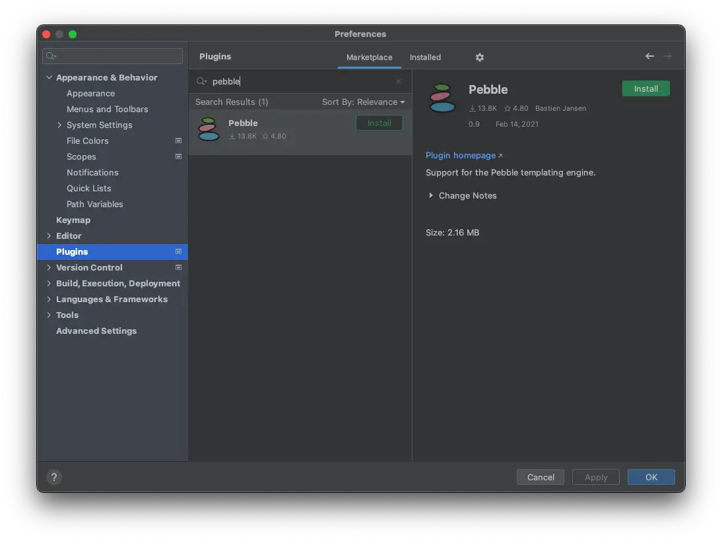Select Notifications settings
This screenshot has width=722, height=541.
pos(92,173)
